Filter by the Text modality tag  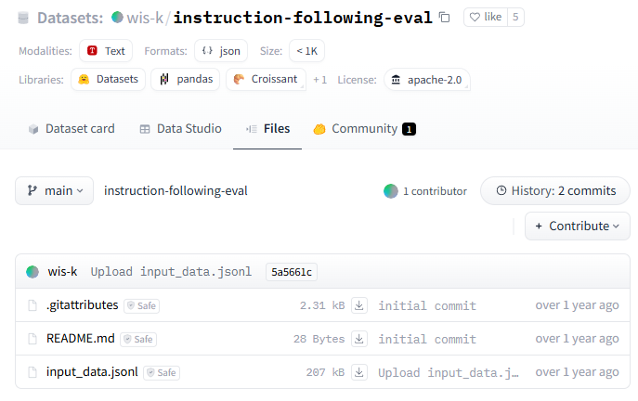pos(106,51)
